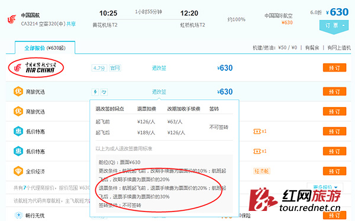The height and width of the screenshot is (221, 355).
Task: Click the 7 link in 代理商报价 text
Action: click(x=25, y=188)
